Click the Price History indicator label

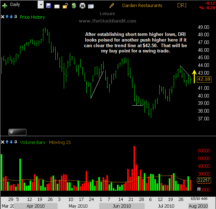32,17
